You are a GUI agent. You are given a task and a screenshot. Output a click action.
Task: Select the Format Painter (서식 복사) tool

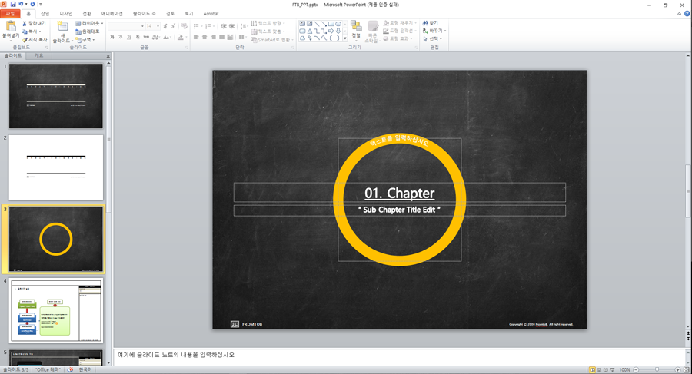(25, 40)
